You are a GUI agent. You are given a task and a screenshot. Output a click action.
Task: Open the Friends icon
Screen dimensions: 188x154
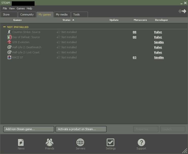[x=50, y=143]
